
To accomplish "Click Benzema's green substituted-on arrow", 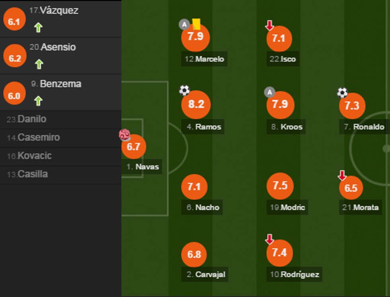I will 38,101.
